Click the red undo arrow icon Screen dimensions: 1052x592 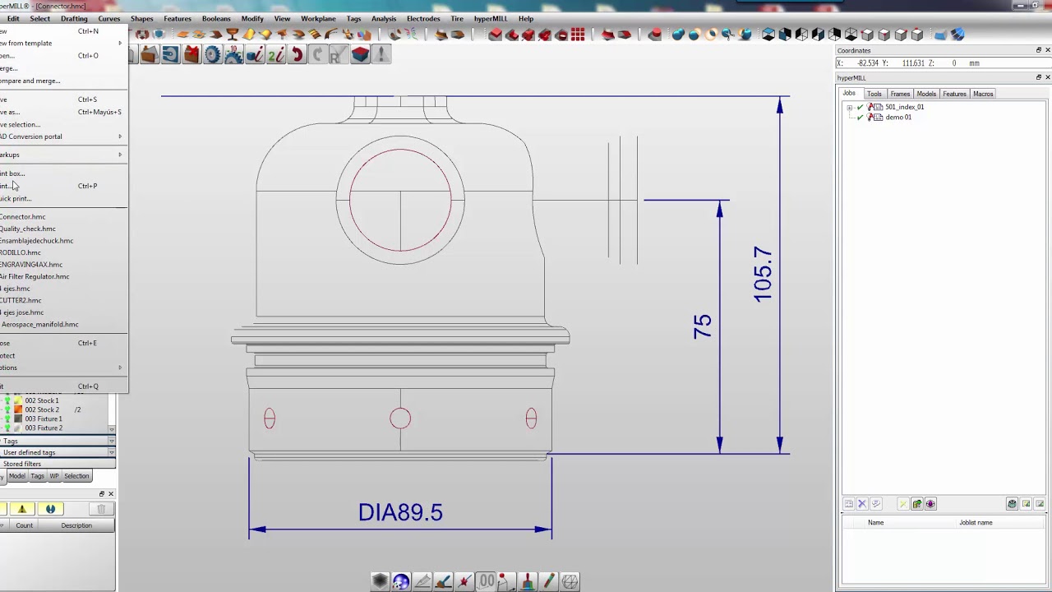[297, 55]
